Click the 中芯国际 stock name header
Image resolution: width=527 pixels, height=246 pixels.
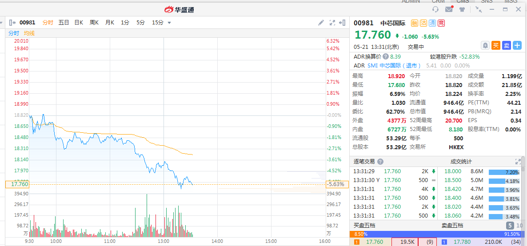tap(393, 23)
